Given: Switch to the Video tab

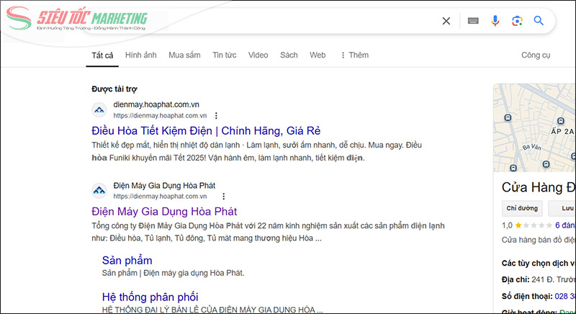Looking at the screenshot, I should point(258,55).
